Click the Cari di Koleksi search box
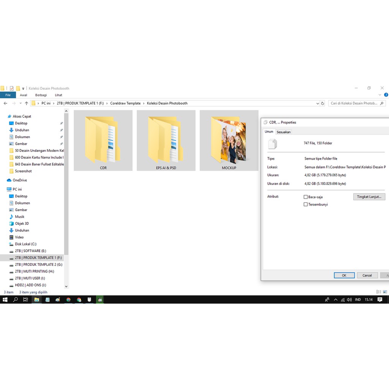The image size is (389, 389). coord(353,103)
